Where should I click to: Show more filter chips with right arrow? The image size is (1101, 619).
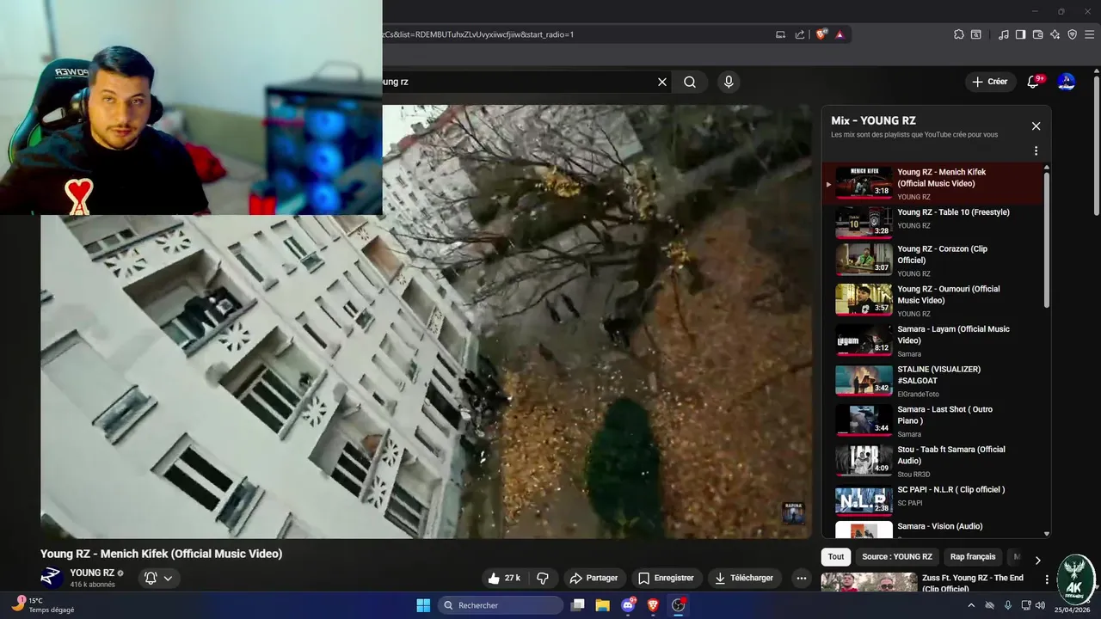click(1037, 560)
